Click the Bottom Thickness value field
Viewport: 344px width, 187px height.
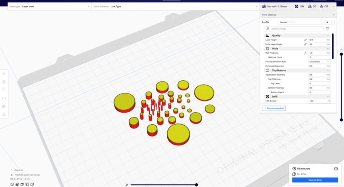click(x=319, y=88)
